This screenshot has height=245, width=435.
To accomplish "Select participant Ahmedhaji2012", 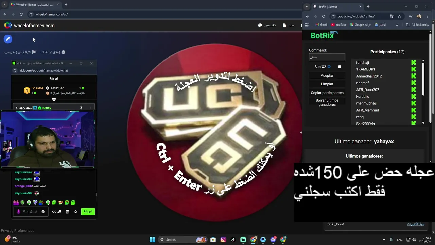I will coord(369,76).
